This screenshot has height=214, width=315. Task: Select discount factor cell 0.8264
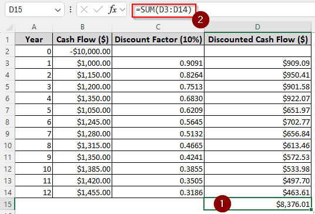(158, 75)
